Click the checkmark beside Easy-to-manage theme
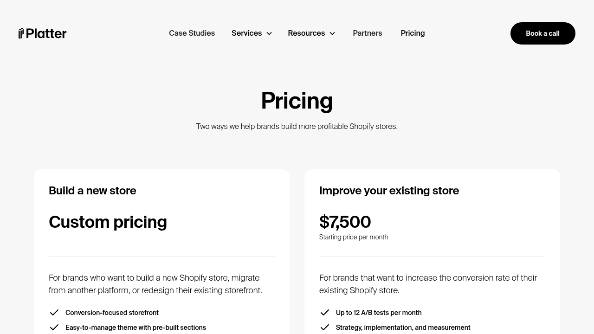Image resolution: width=594 pixels, height=334 pixels. pos(54,328)
